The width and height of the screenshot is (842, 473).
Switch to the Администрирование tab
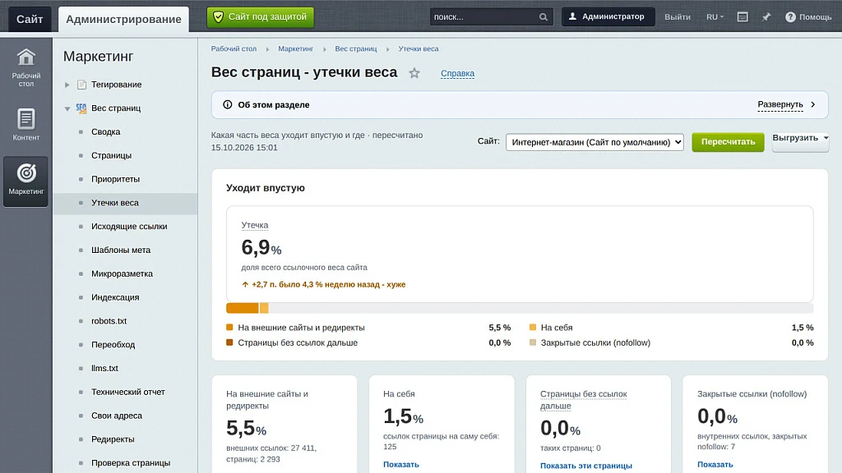coord(123,20)
